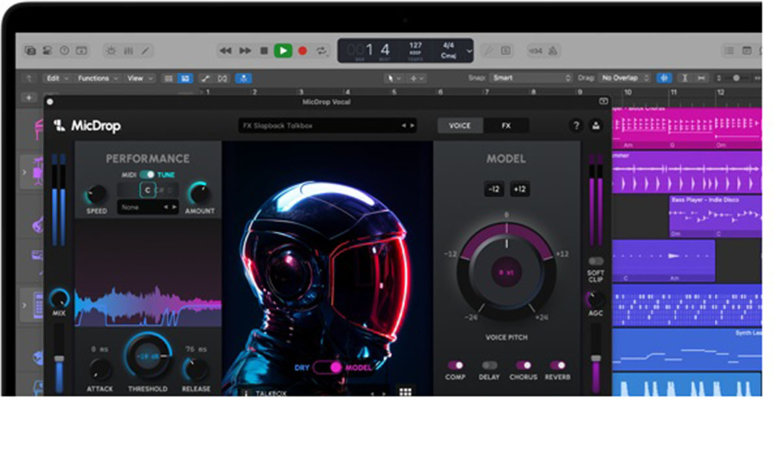779x467 pixels.
Task: Click the SPEED knob
Action: (x=97, y=194)
